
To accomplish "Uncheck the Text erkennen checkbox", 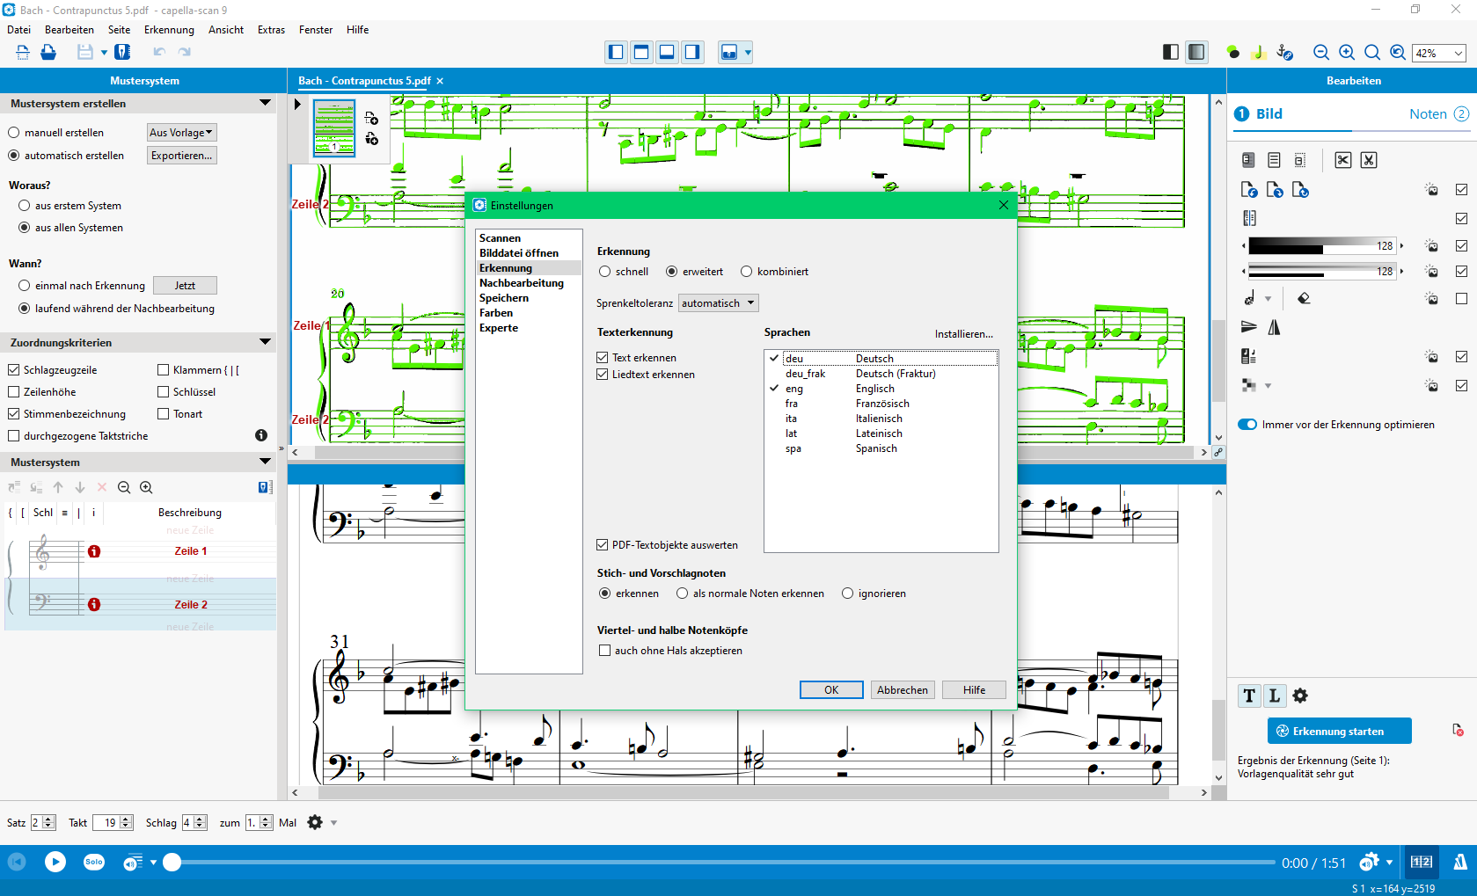I will pos(603,358).
